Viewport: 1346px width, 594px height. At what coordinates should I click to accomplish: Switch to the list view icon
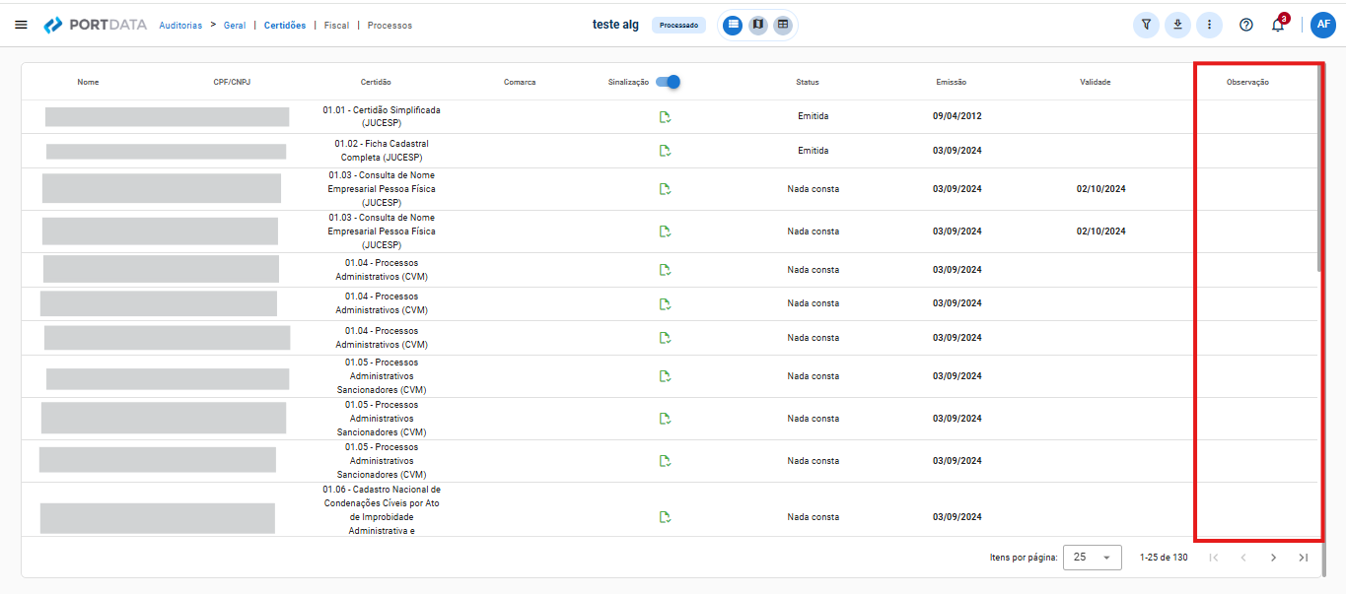coord(733,25)
